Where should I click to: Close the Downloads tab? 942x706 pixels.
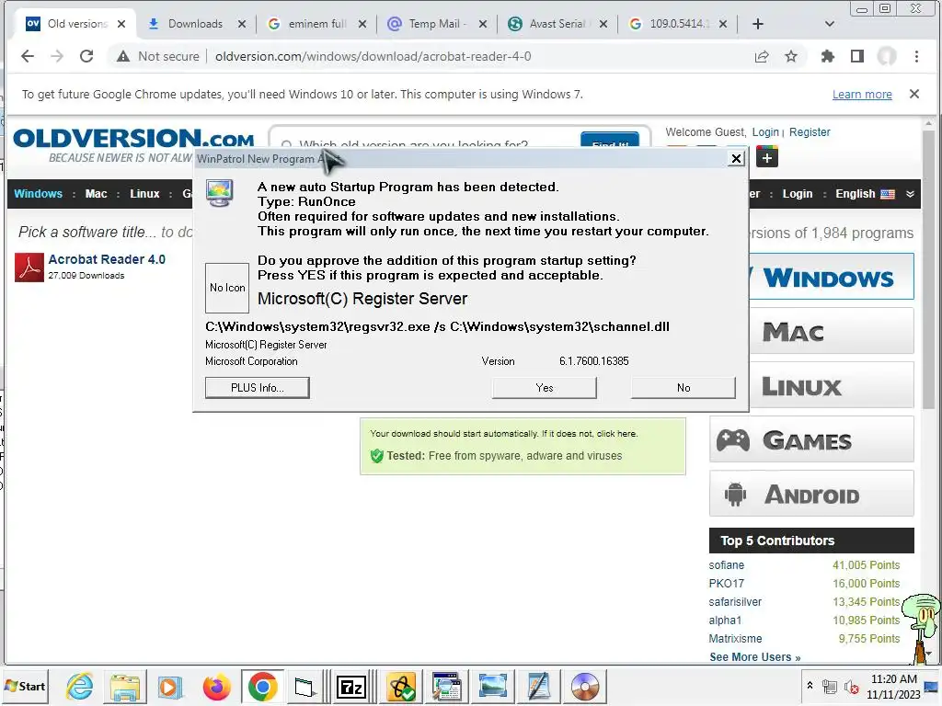click(x=242, y=24)
